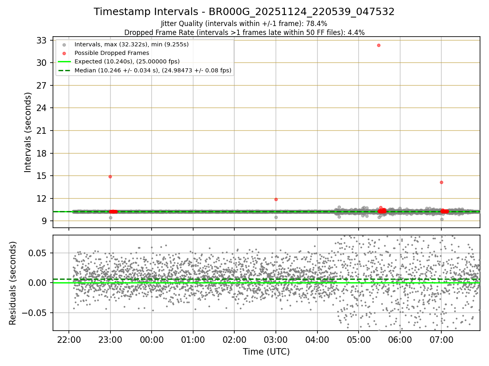Click the gray legend marker for Intervals
The image size is (489, 366).
(64, 45)
